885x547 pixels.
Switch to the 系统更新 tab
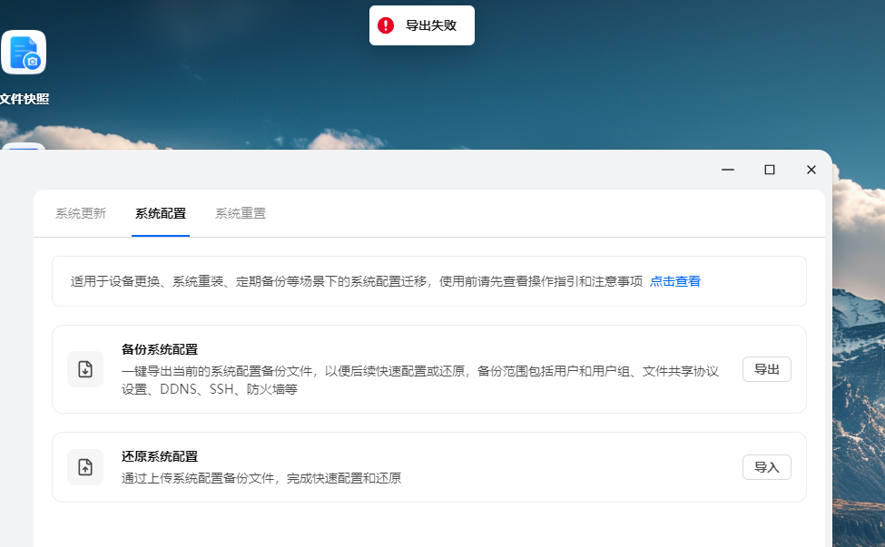tap(80, 213)
